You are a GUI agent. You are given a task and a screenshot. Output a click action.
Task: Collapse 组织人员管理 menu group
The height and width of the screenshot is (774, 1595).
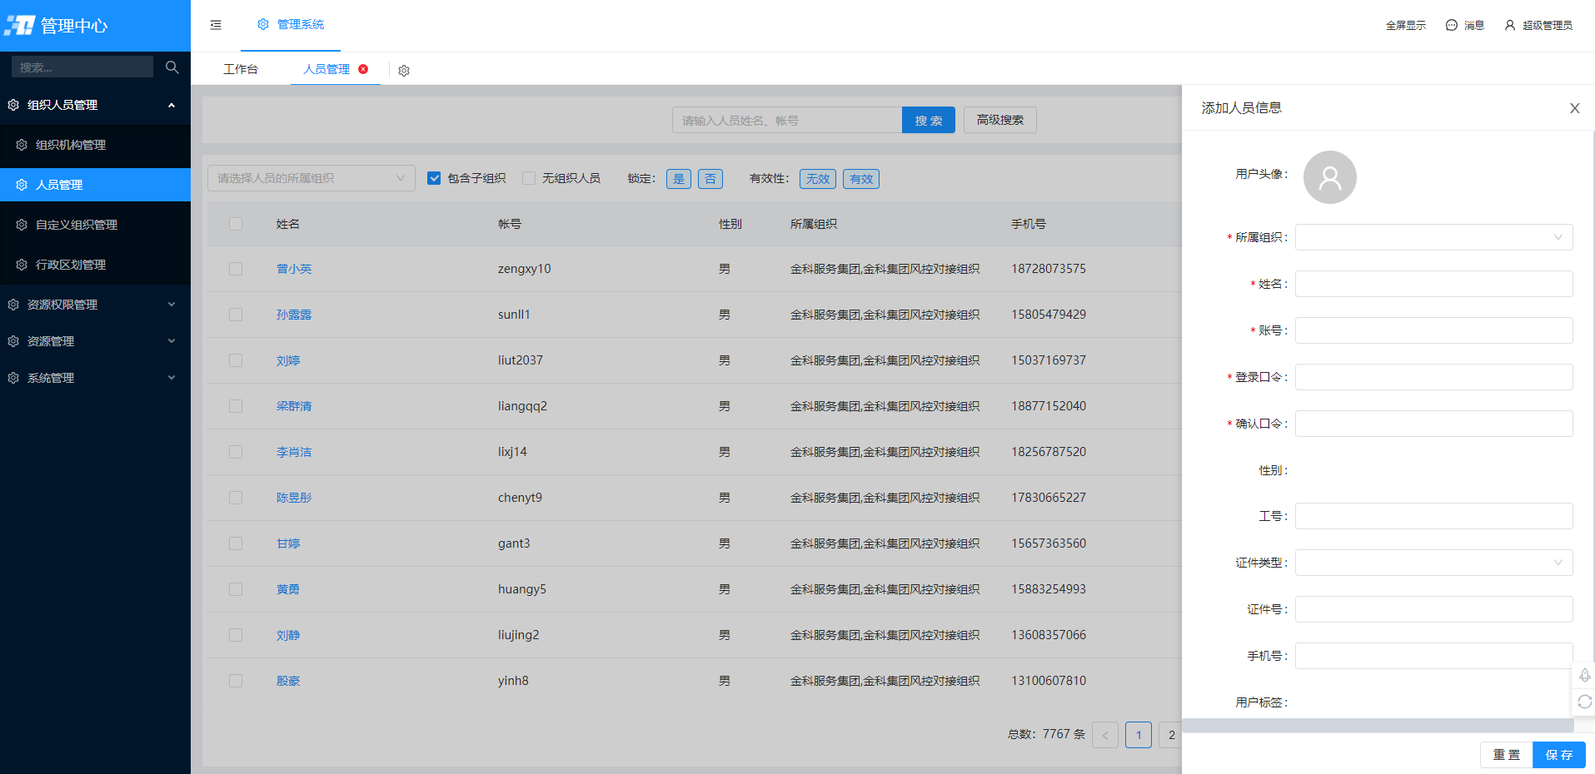pos(95,105)
